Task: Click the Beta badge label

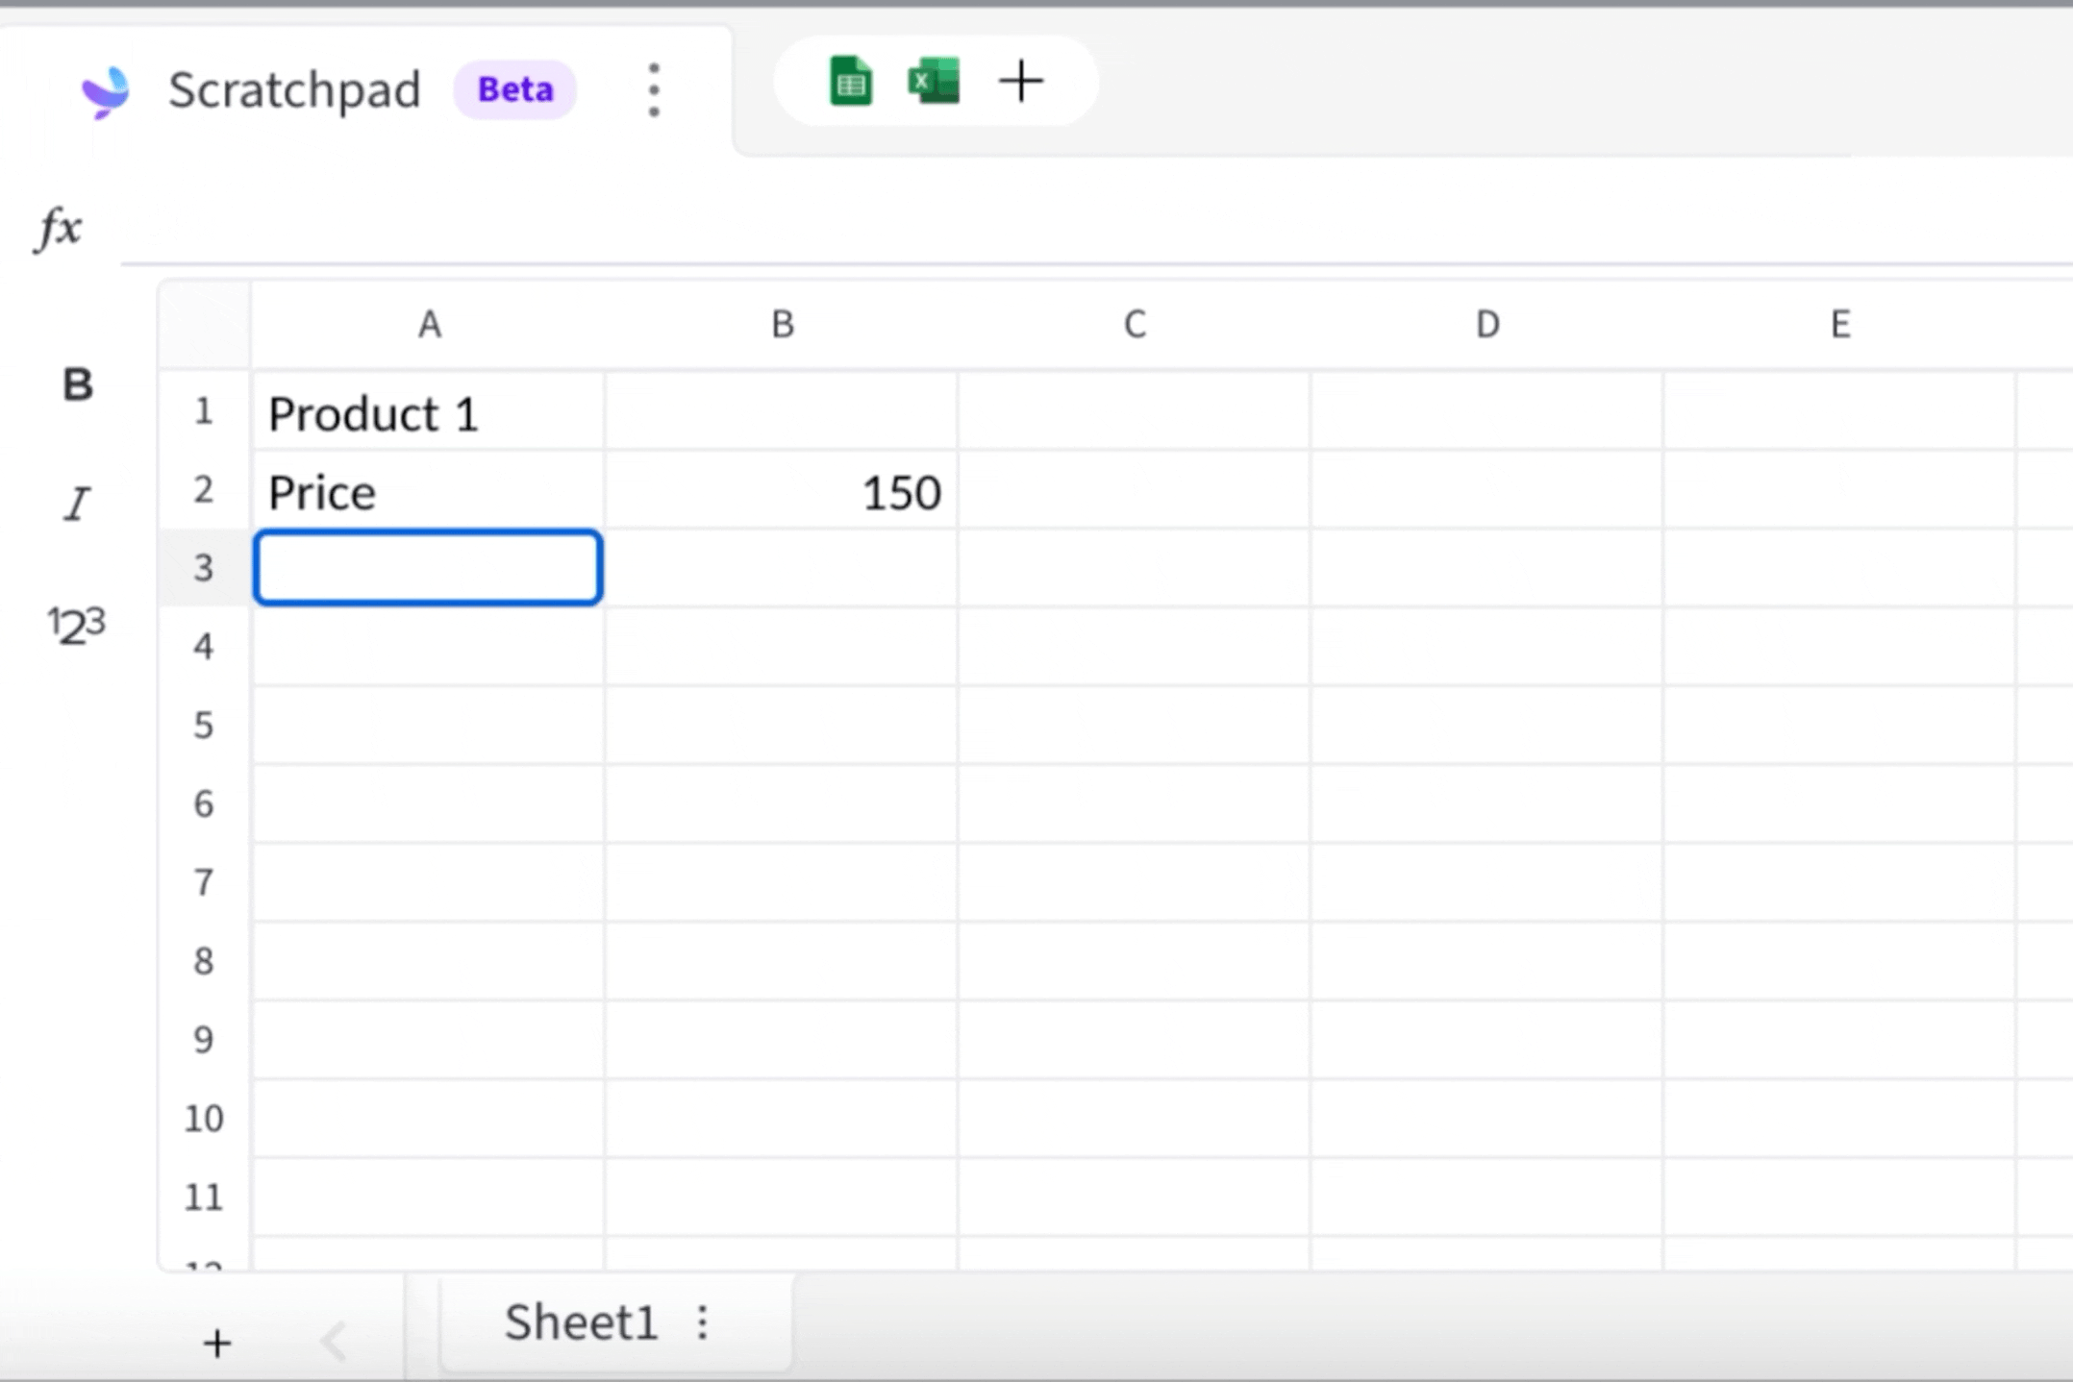Action: point(515,90)
